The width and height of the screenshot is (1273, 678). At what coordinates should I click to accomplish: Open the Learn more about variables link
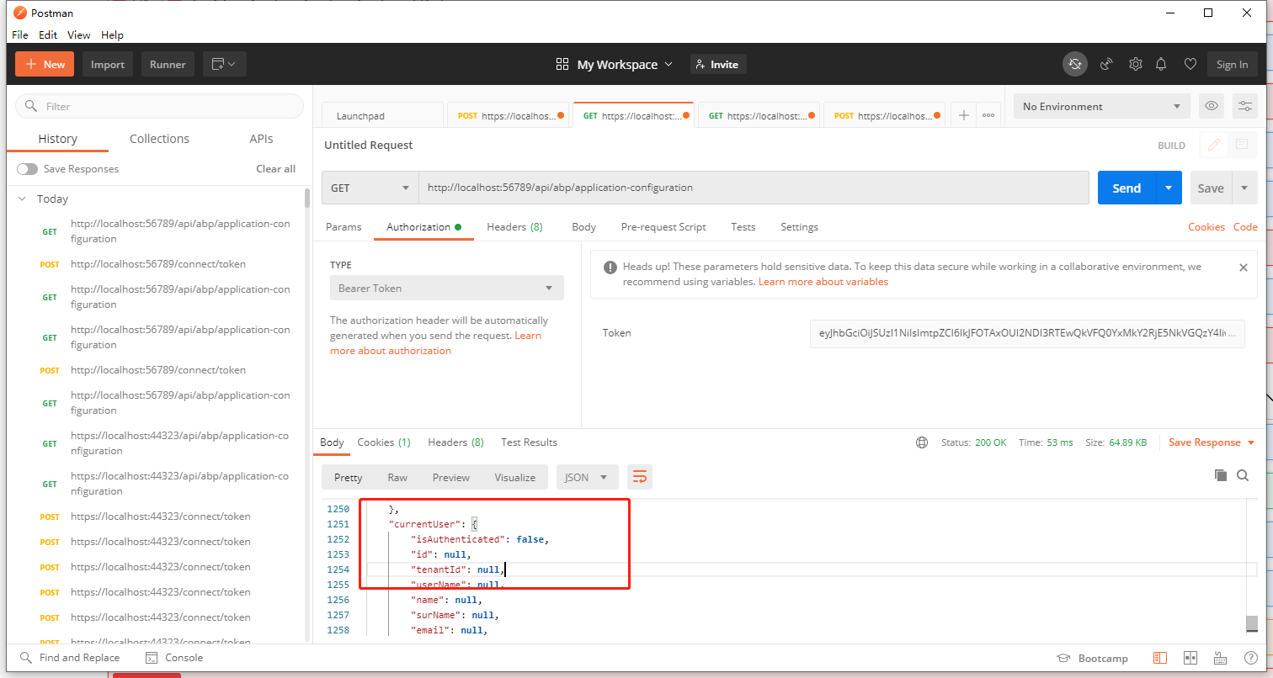pyautogui.click(x=823, y=281)
